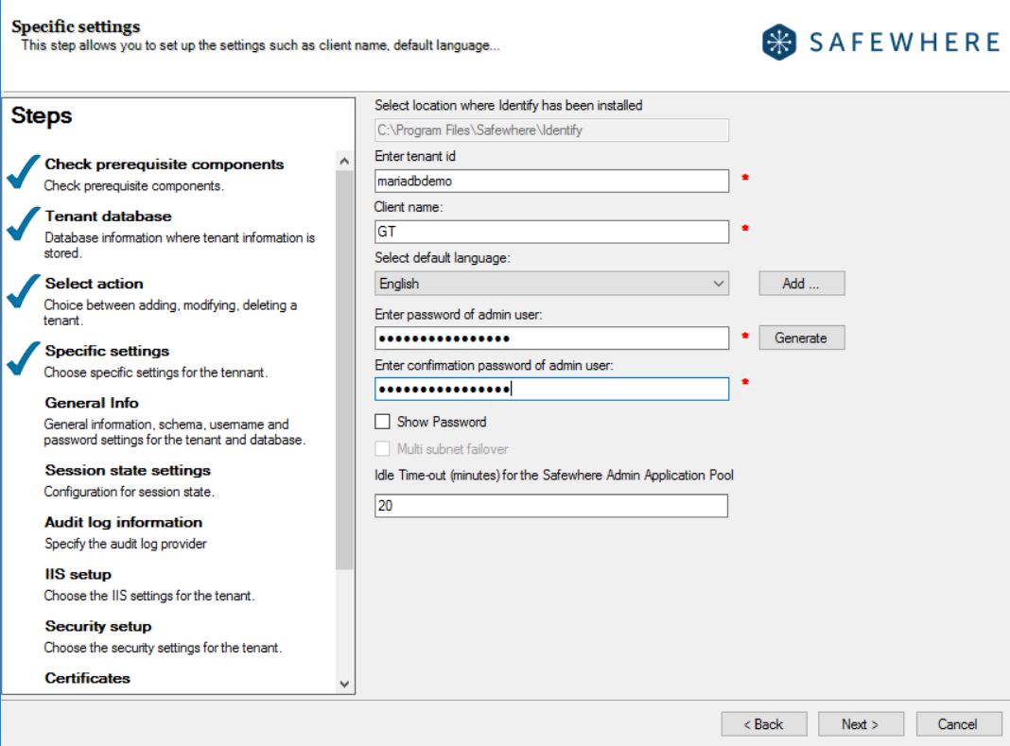Proceed with the Next button
Viewport: 1010px width, 746px height.
861,724
